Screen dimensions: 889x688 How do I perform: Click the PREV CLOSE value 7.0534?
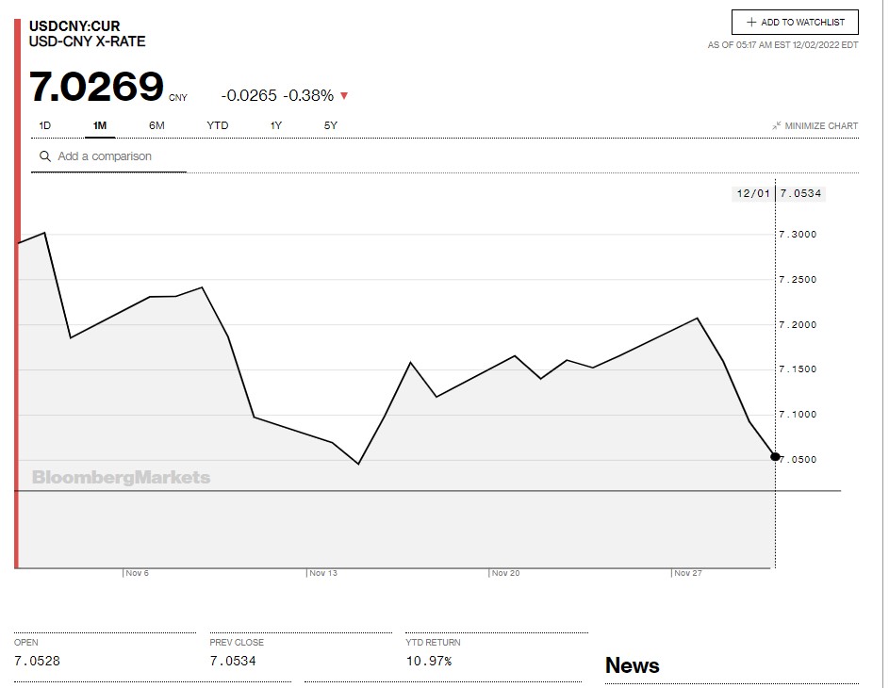pos(232,661)
